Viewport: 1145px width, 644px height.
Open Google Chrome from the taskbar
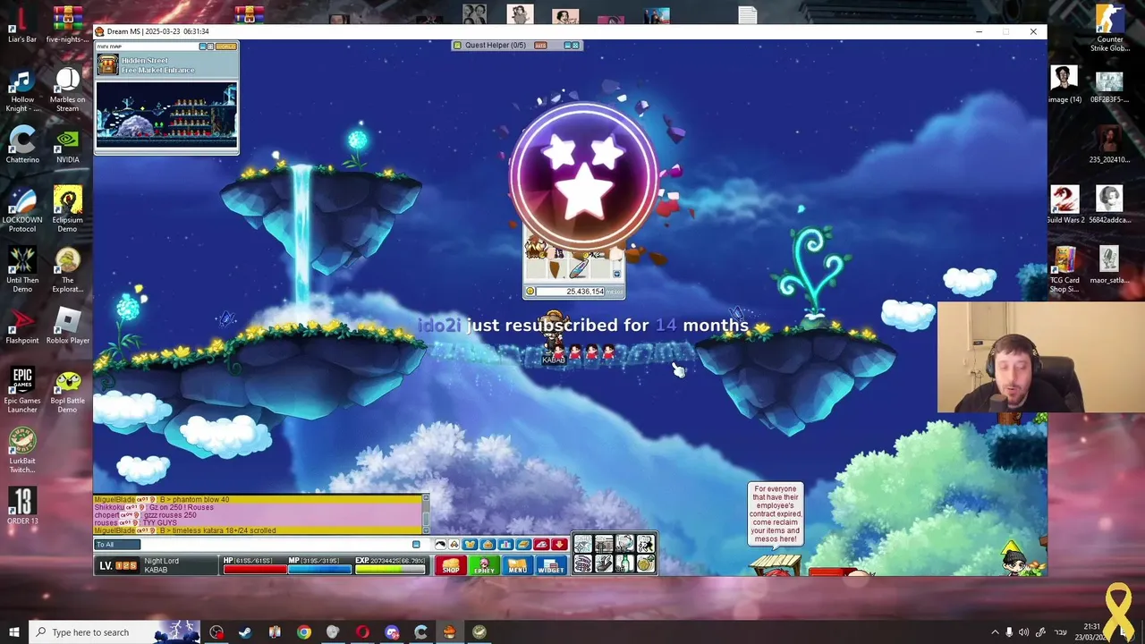tap(304, 632)
